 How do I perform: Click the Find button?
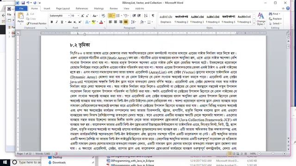(x=274, y=14)
